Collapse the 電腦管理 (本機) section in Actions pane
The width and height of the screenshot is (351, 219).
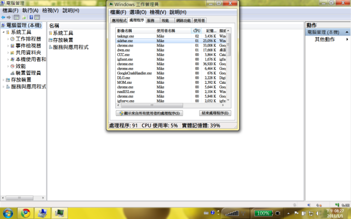[x=347, y=32]
